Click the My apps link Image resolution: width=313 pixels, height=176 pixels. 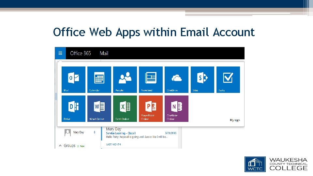coord(235,120)
